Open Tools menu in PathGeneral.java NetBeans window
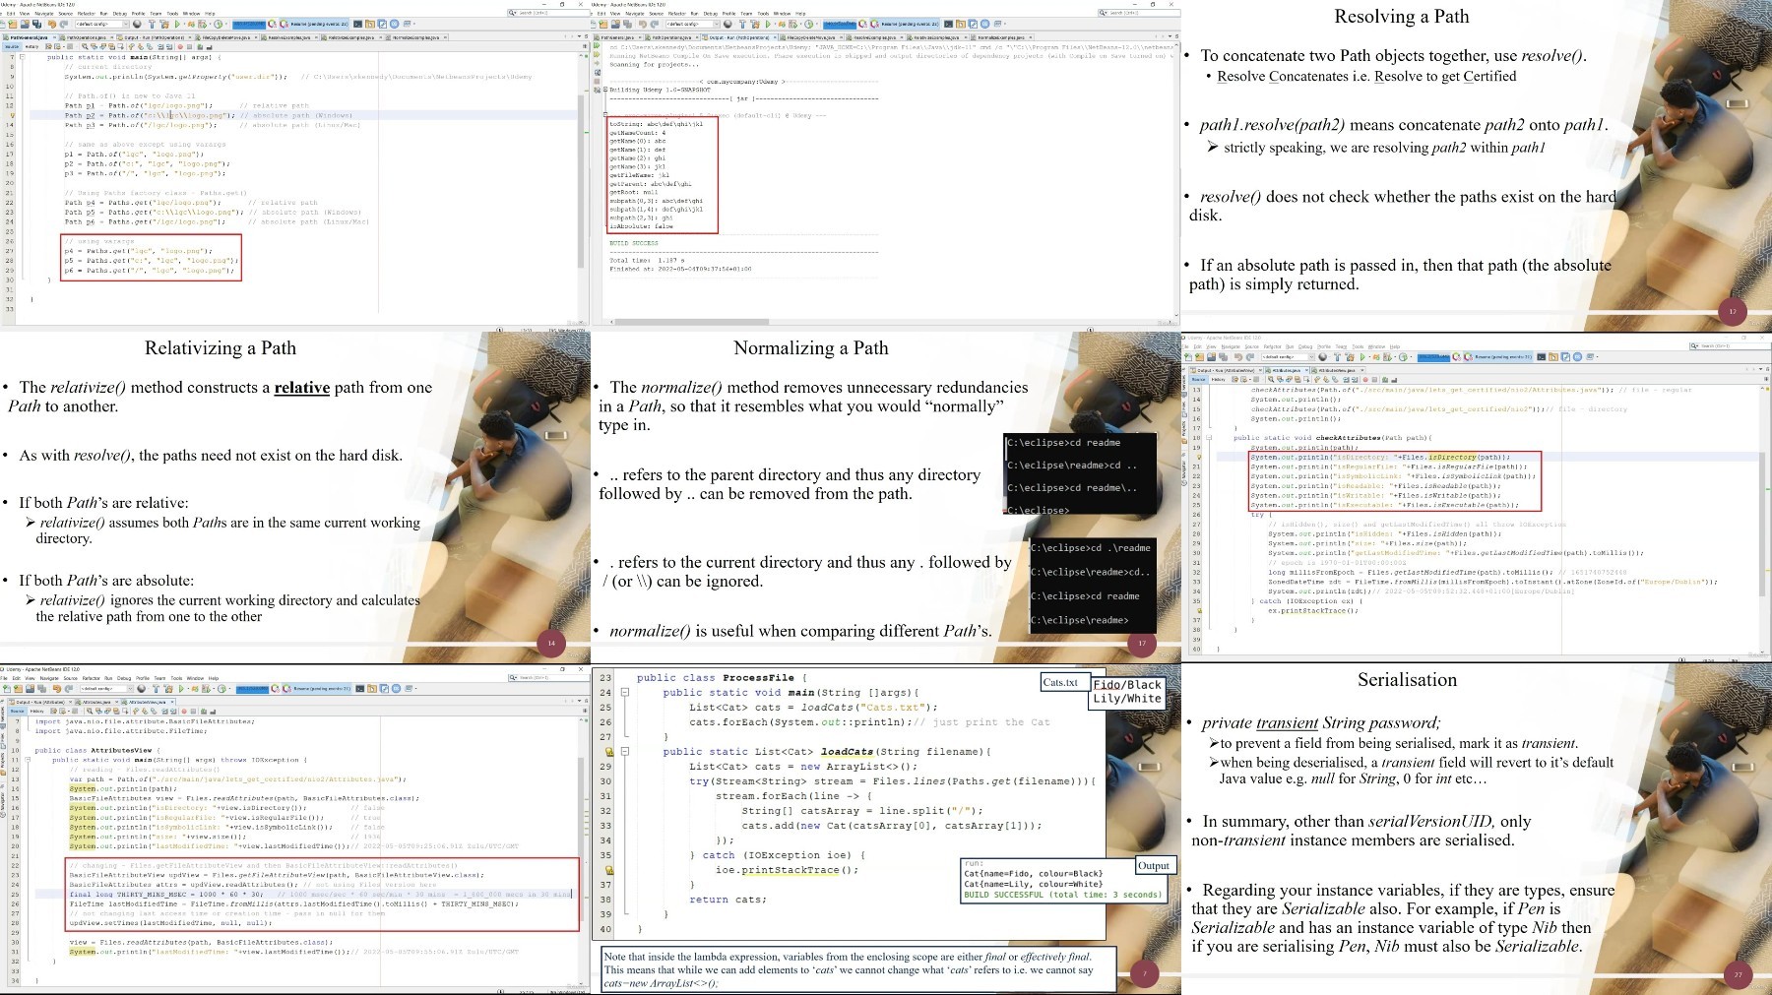The image size is (1772, 995). [x=172, y=14]
